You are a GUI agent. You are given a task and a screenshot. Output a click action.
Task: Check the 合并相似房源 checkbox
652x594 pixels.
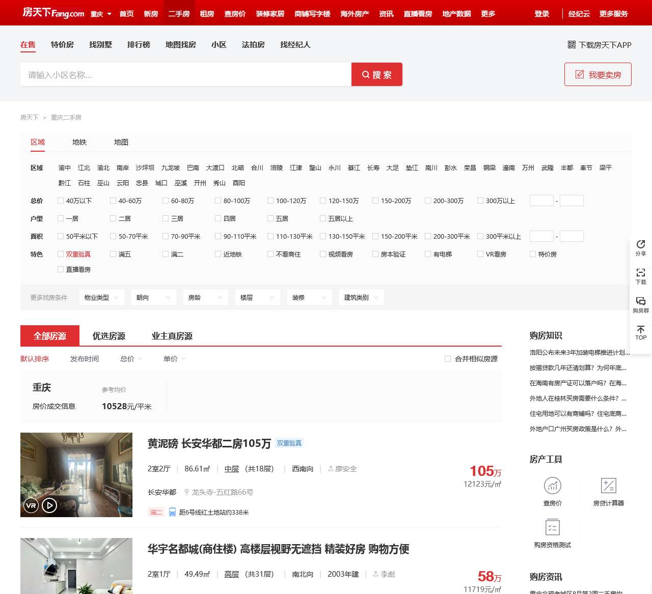pyautogui.click(x=447, y=358)
